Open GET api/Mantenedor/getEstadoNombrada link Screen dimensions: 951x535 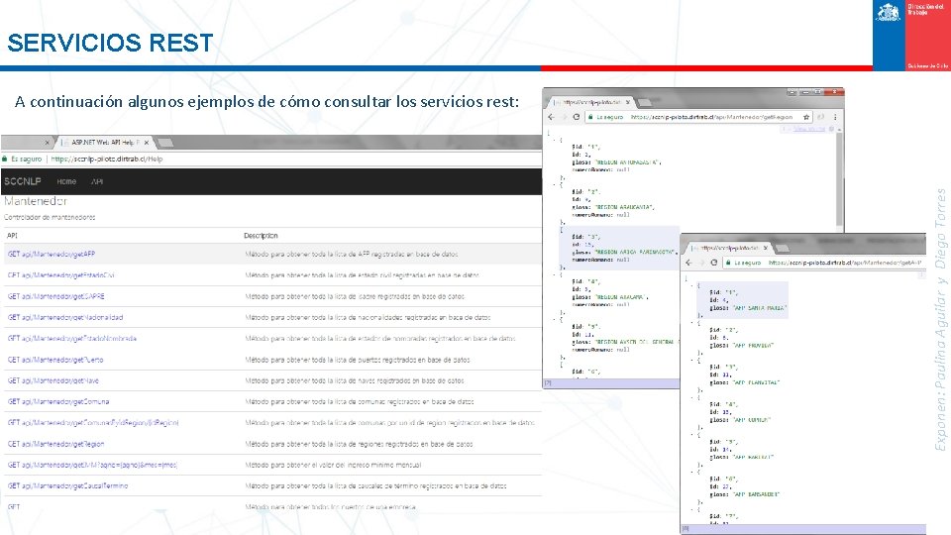[71, 339]
